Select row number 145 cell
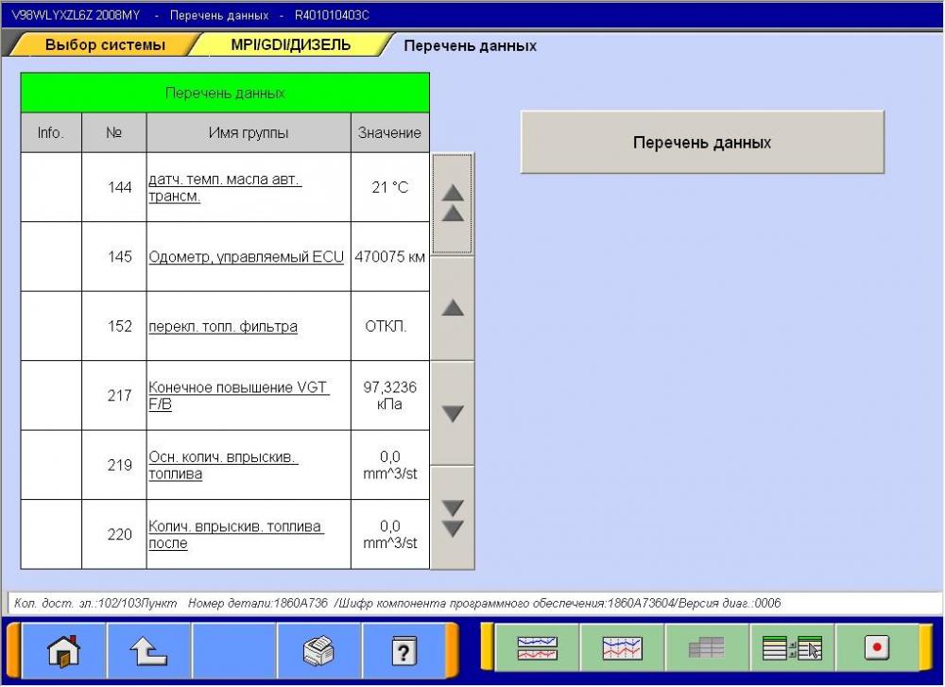 click(x=114, y=257)
